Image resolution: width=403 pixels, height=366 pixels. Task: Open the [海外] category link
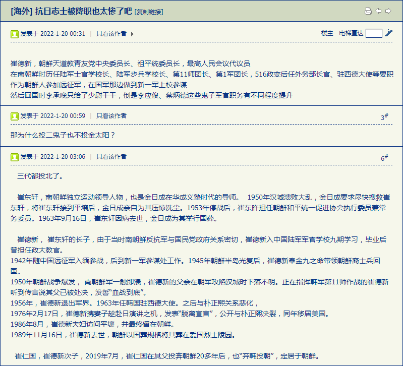pyautogui.click(x=22, y=12)
